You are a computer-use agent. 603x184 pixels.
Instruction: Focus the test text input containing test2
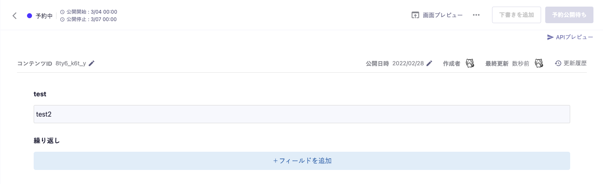click(302, 114)
